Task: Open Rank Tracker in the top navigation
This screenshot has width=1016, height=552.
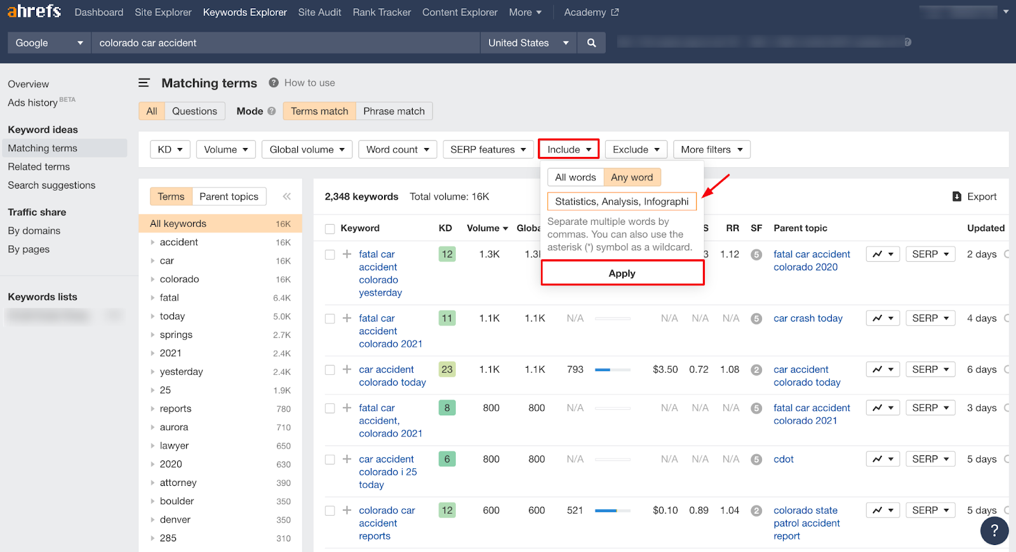Action: [x=382, y=12]
